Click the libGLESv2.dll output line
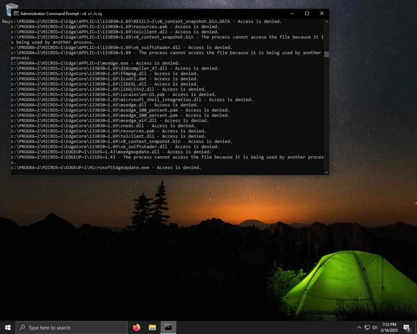Image resolution: width=417 pixels, height=334 pixels. click(109, 89)
